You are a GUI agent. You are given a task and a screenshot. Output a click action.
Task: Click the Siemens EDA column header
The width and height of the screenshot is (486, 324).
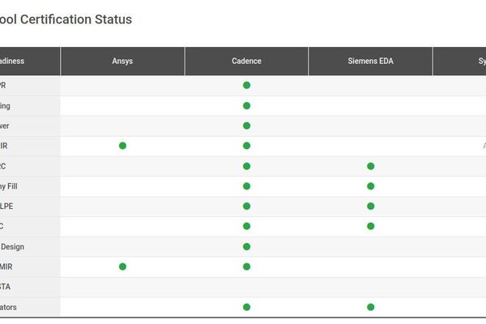tap(370, 62)
